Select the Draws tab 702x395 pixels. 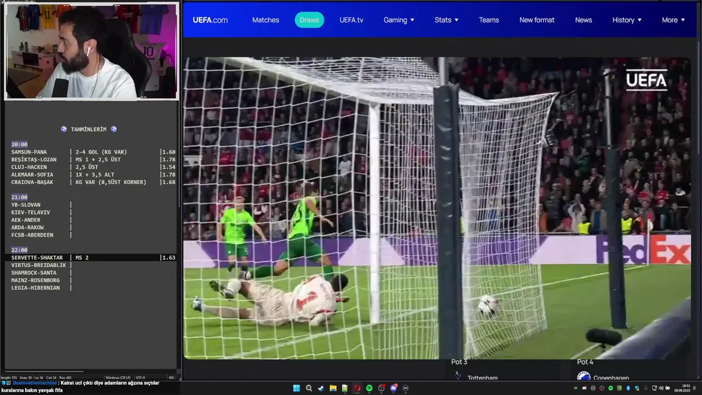[309, 20]
